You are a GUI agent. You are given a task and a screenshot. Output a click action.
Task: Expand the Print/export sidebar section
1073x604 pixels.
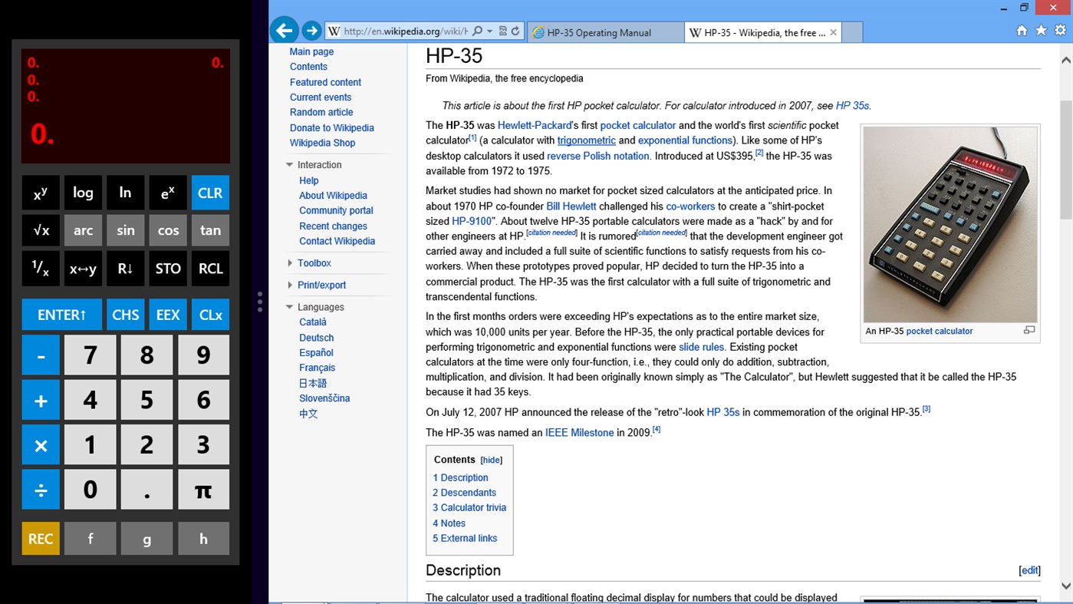[321, 285]
